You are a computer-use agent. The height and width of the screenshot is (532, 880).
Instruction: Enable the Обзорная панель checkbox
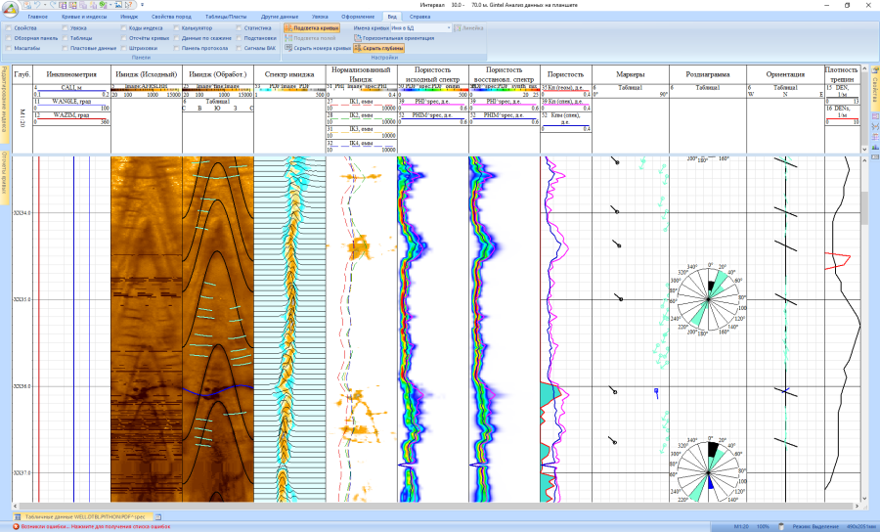(x=9, y=38)
